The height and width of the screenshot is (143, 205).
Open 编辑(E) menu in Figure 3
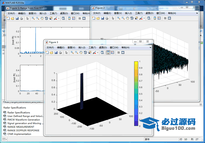(x=61, y=47)
